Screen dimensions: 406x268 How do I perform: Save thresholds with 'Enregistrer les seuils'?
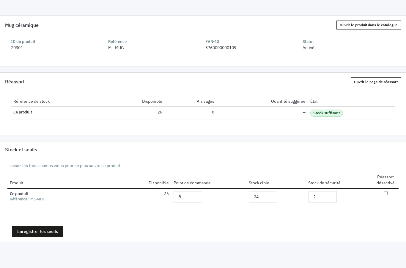[37, 231]
